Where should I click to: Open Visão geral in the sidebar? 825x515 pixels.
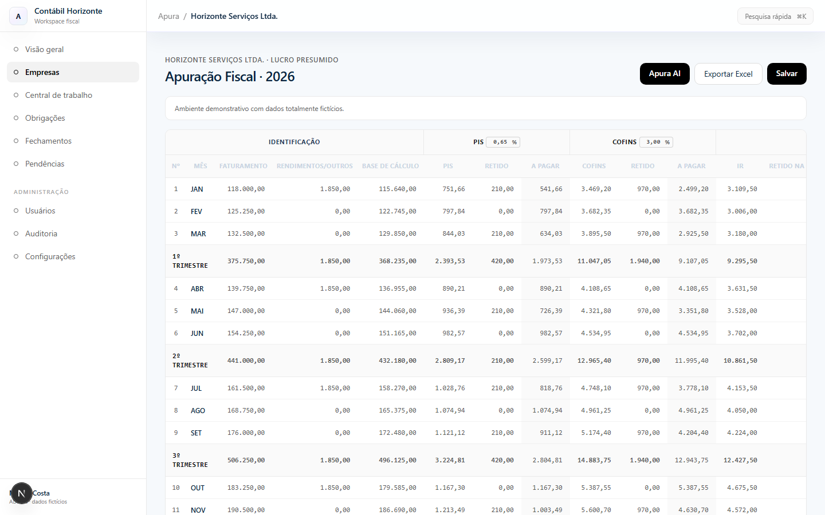tap(73, 49)
